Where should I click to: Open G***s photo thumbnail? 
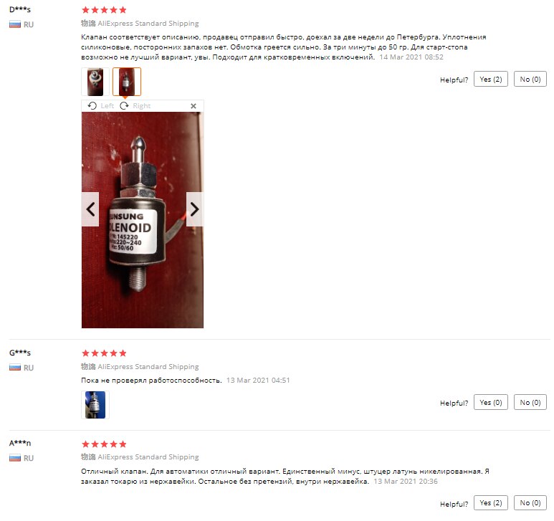(95, 405)
